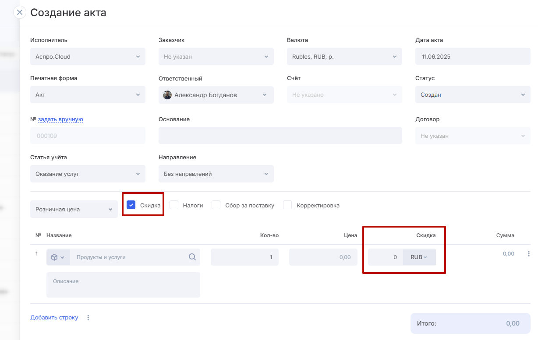
Task: Click the Основание input field
Action: pos(280,136)
